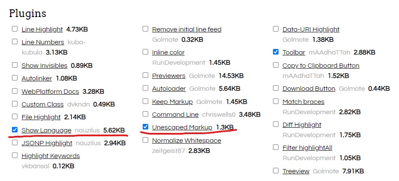Follow the Download Button plugin link
The width and height of the screenshot is (399, 181).
pyautogui.click(x=309, y=88)
